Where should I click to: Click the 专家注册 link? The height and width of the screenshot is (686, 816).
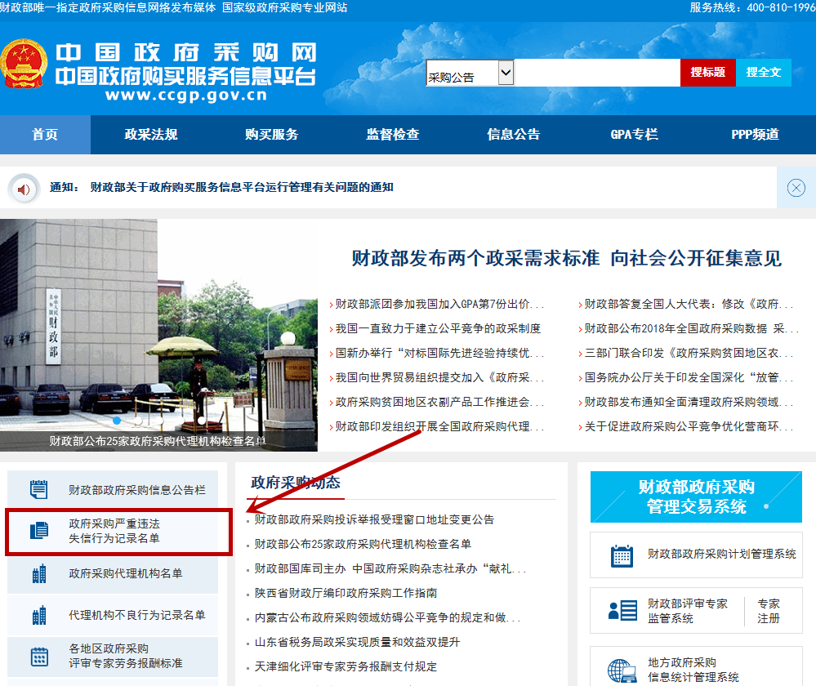[x=769, y=611]
